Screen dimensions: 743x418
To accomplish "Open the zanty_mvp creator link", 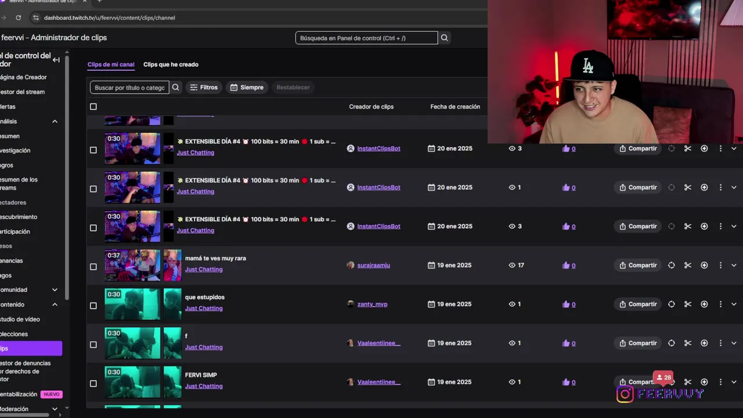I will [372, 304].
